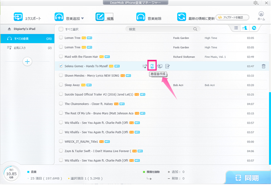Click add-to-playlist icon on Selena Gomez row
This screenshot has height=189, width=271.
(x=144, y=66)
